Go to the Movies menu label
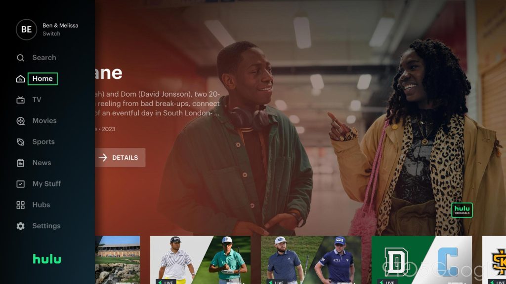 click(x=44, y=121)
